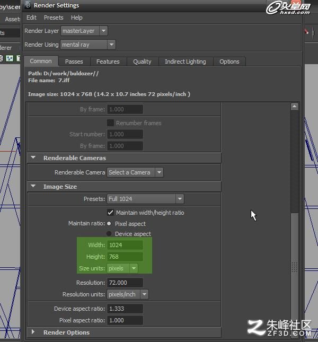Open the Render Using mental ray dropdown
This screenshot has width=318, height=342.
88,45
